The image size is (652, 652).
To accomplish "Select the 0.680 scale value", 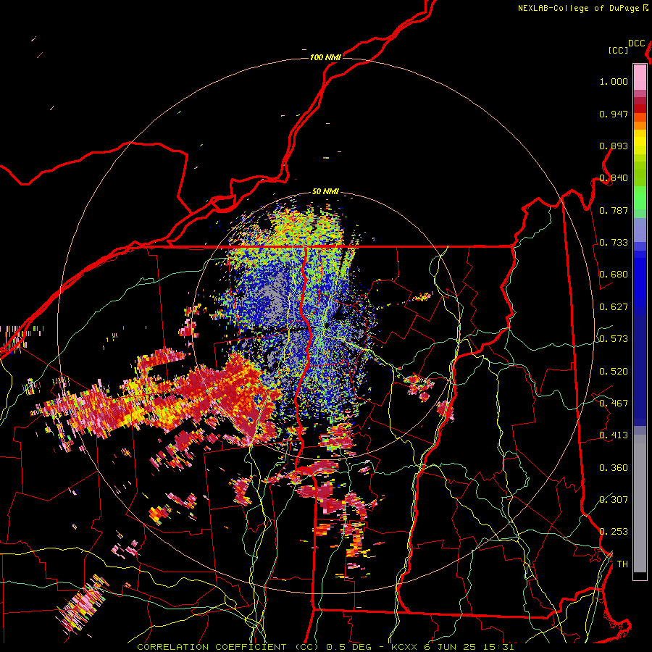I will 614,275.
